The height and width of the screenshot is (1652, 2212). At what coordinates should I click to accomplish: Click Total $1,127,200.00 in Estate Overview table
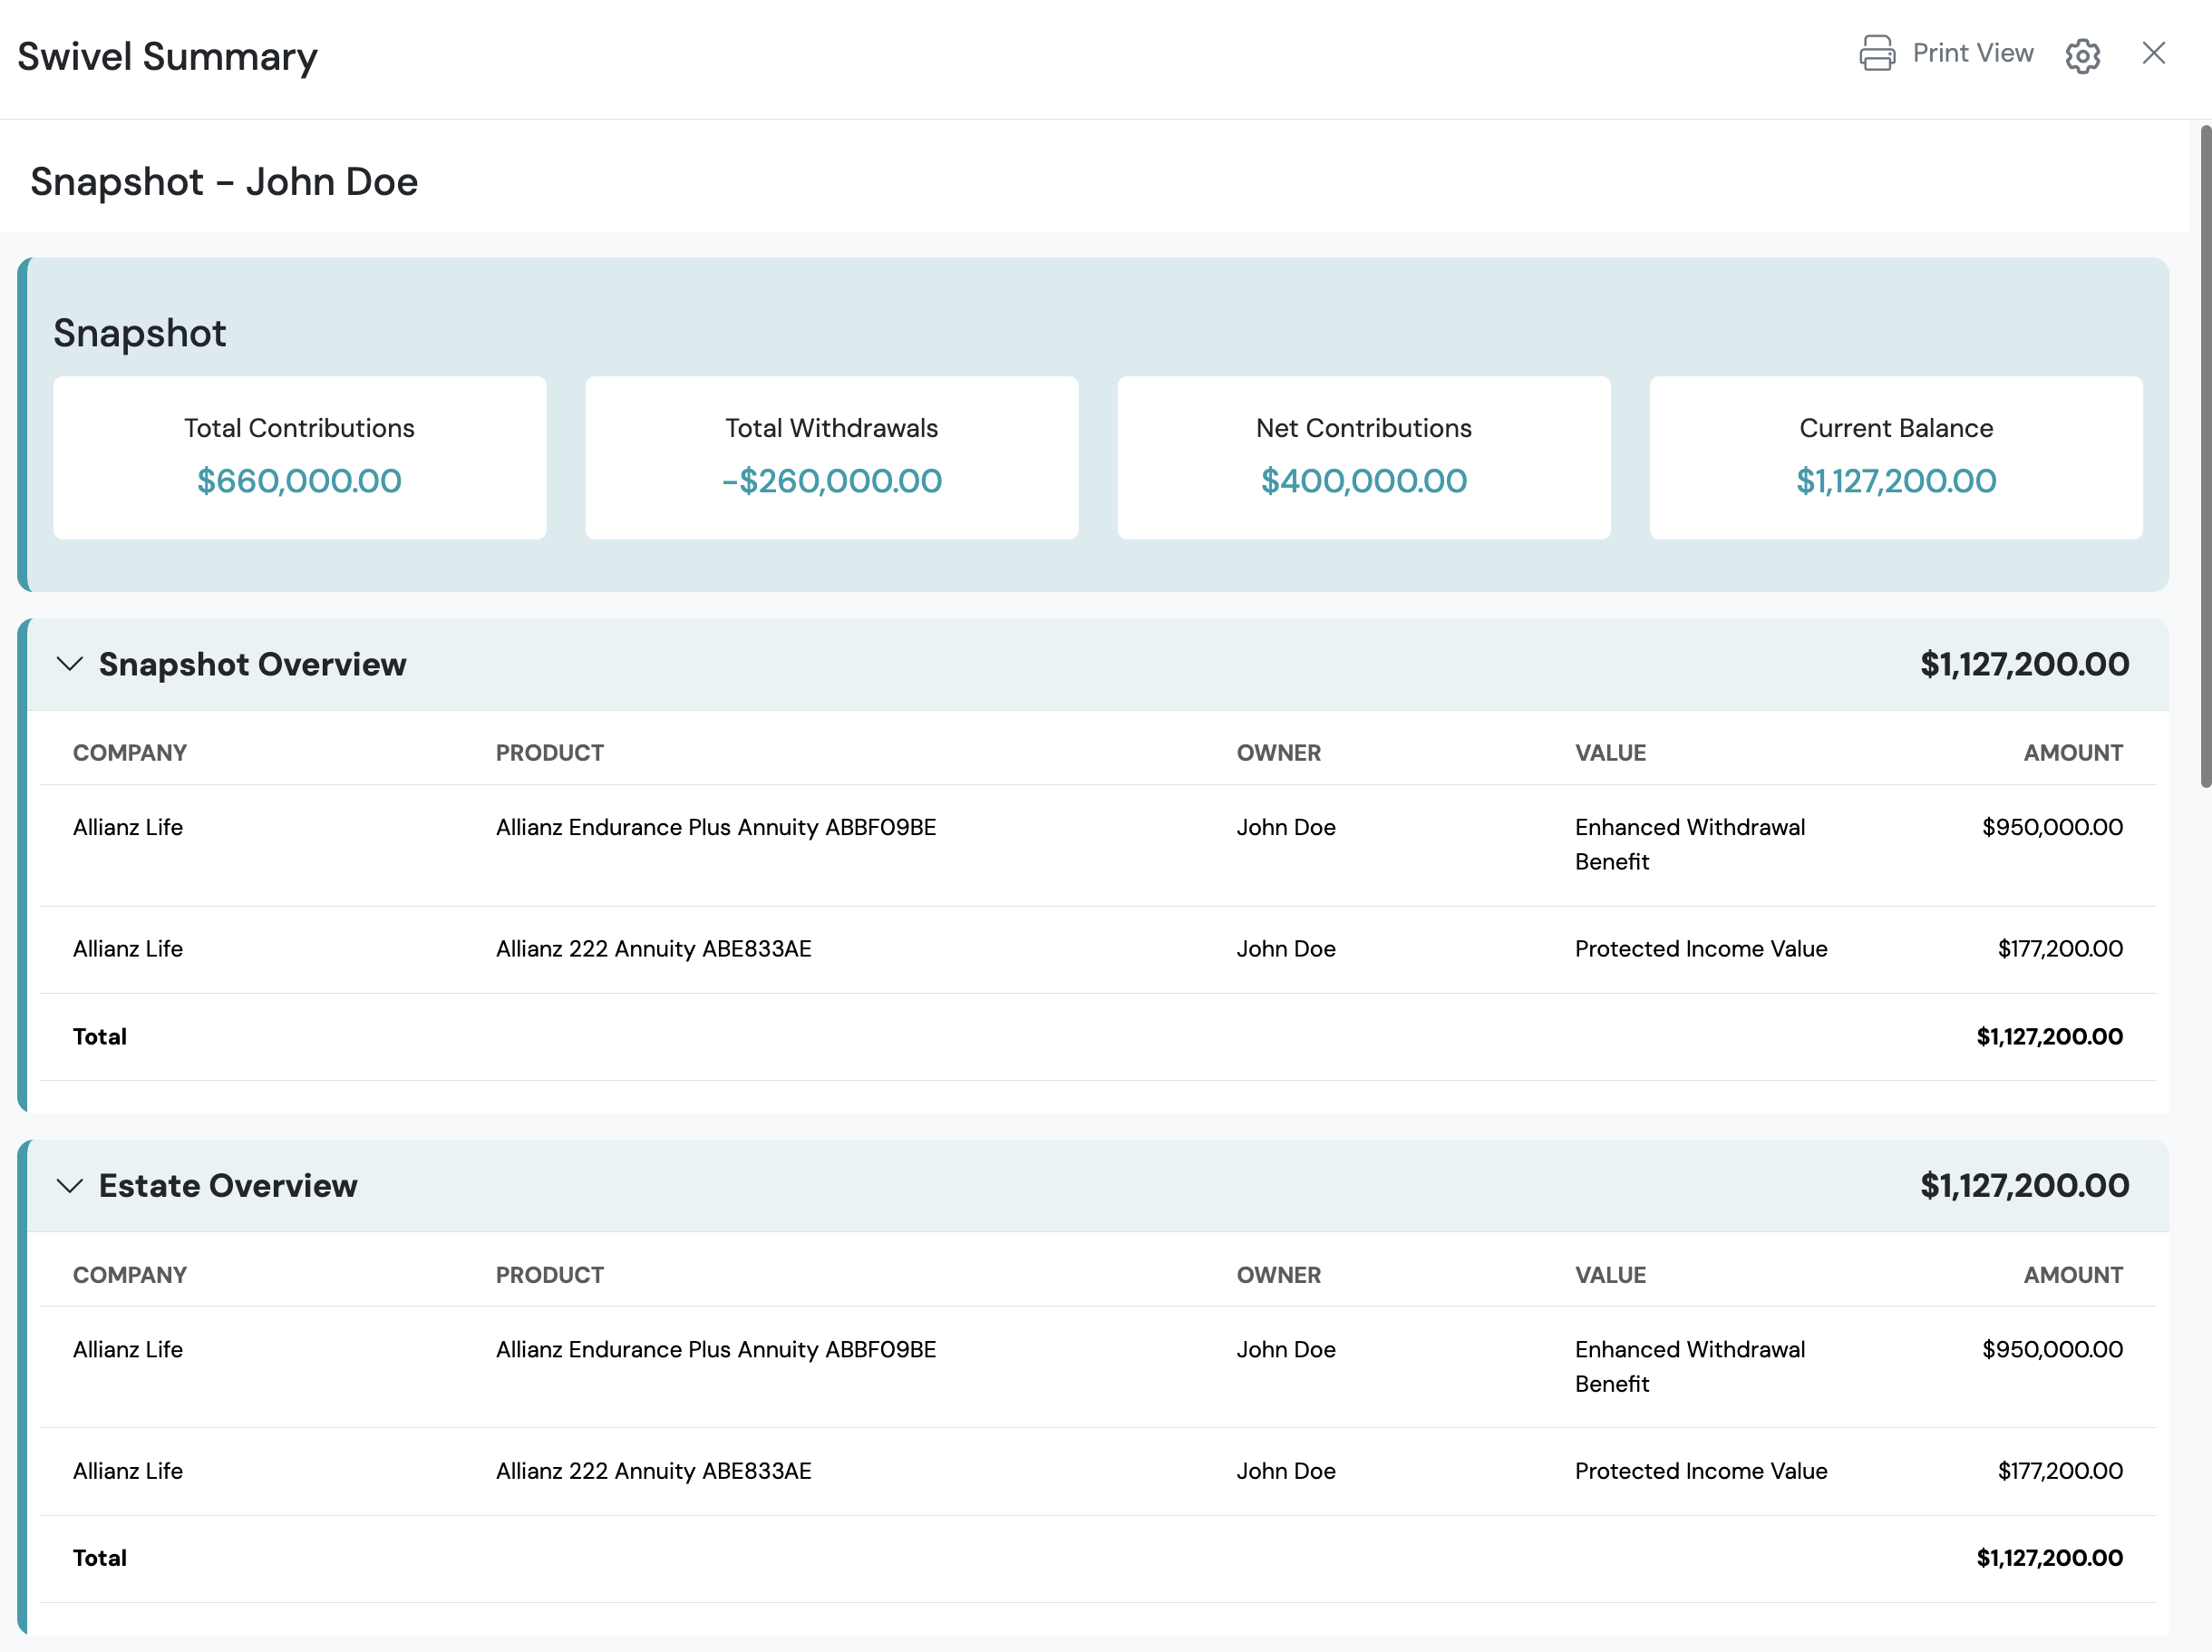[2049, 1557]
